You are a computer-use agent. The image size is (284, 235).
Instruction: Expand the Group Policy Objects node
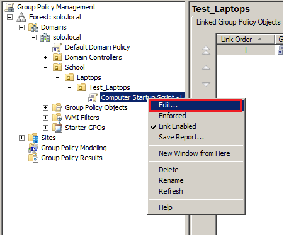[x=45, y=107]
